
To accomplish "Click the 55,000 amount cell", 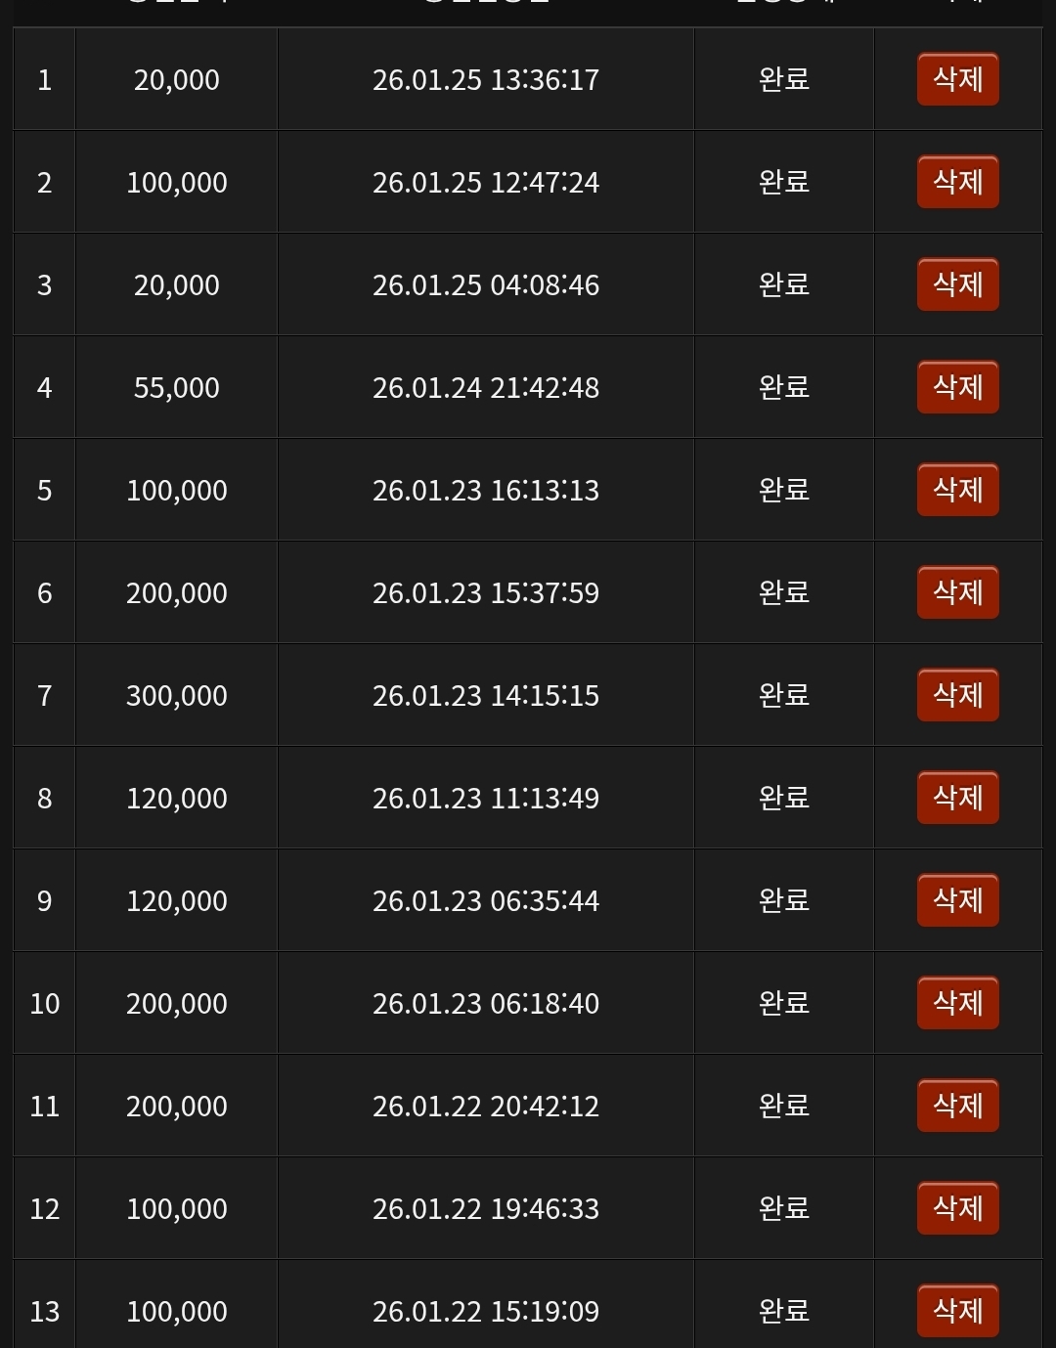I will [177, 388].
